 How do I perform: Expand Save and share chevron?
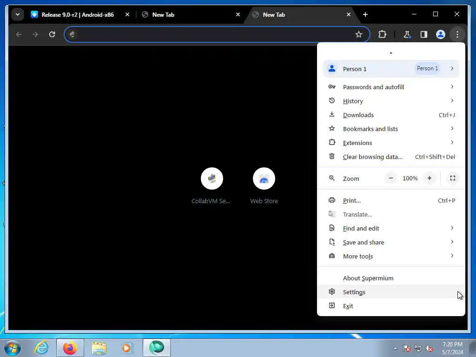click(452, 242)
